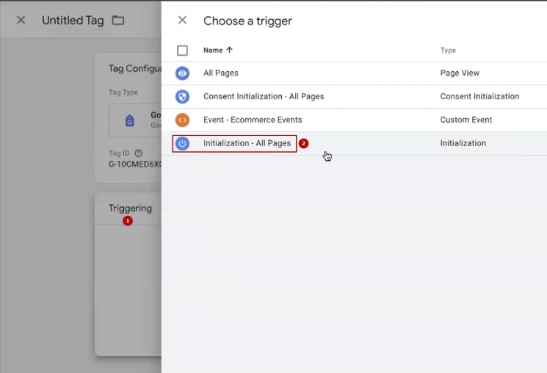Click the All Pages eye icon

(x=182, y=73)
